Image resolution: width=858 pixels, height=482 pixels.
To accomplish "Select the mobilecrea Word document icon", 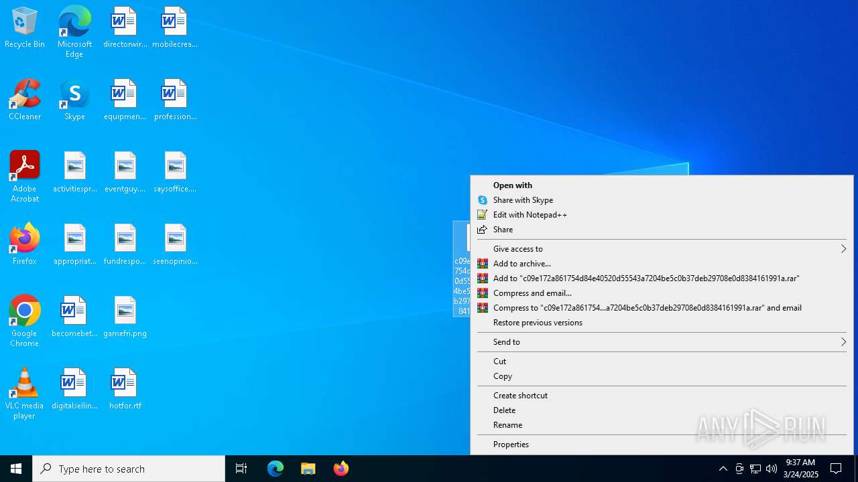I will click(x=175, y=28).
